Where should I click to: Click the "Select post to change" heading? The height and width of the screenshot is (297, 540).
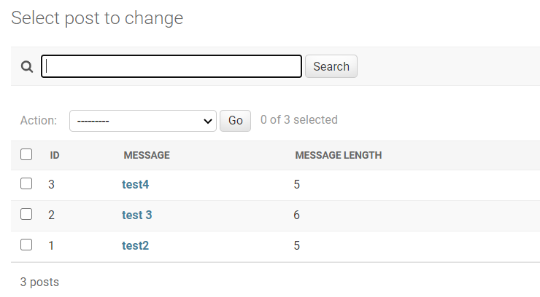coord(97,18)
